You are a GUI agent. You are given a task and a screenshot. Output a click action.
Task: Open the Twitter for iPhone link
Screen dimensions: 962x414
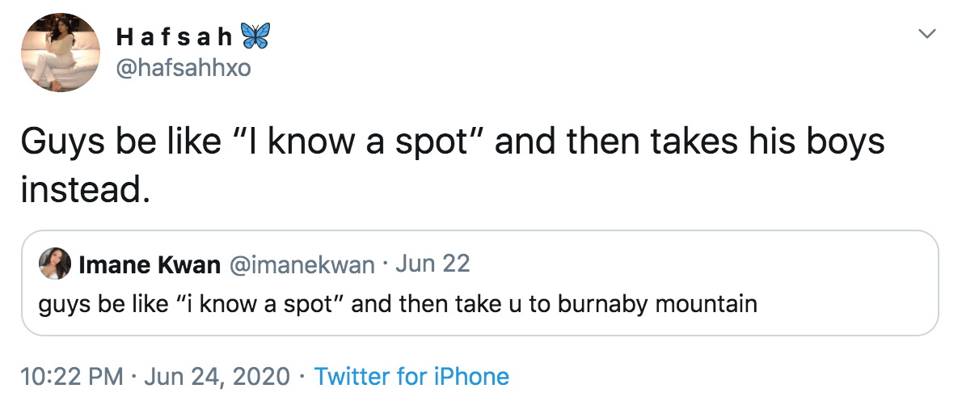[411, 377]
